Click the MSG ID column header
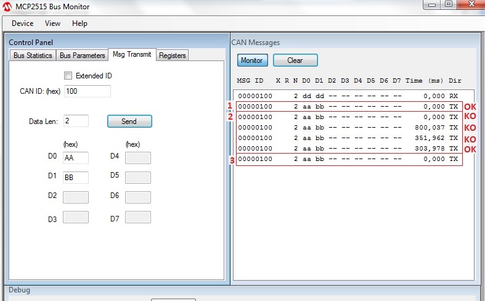This screenshot has height=301, width=485. coord(250,81)
